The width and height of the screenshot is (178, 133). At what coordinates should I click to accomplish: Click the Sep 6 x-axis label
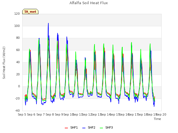pos(31,114)
